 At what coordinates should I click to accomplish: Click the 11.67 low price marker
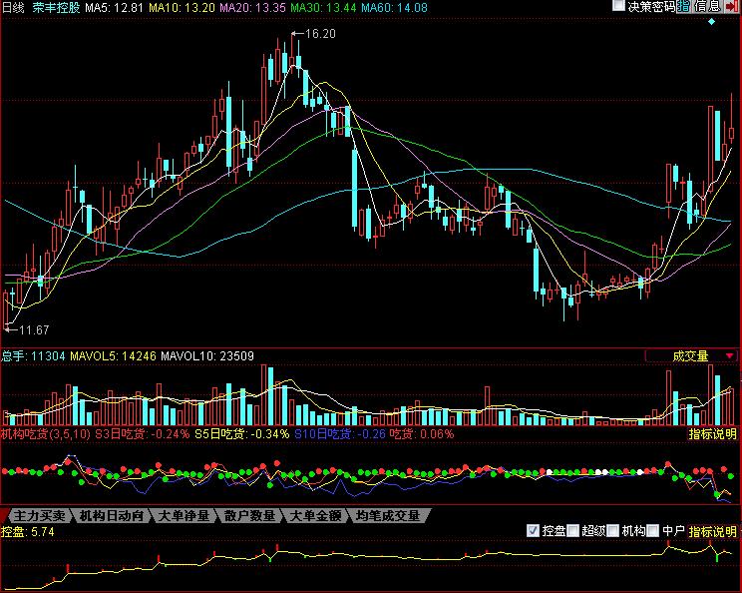(x=34, y=329)
